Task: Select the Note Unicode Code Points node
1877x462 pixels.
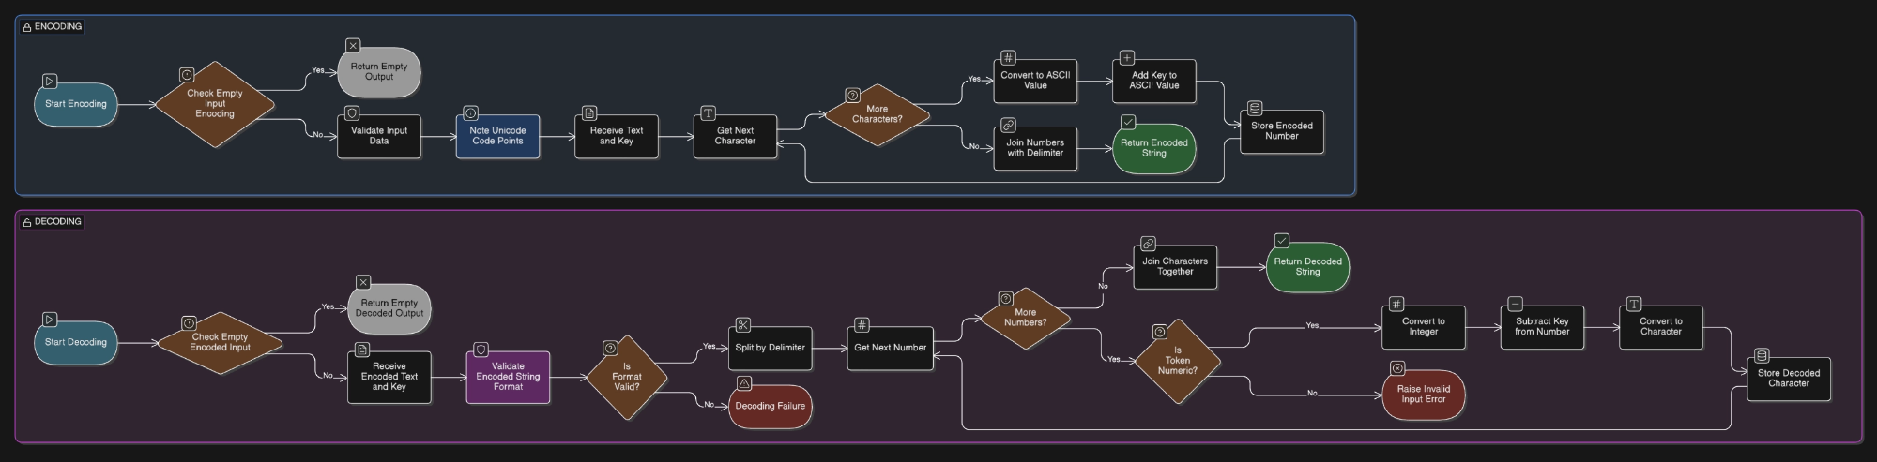Action: tap(497, 136)
